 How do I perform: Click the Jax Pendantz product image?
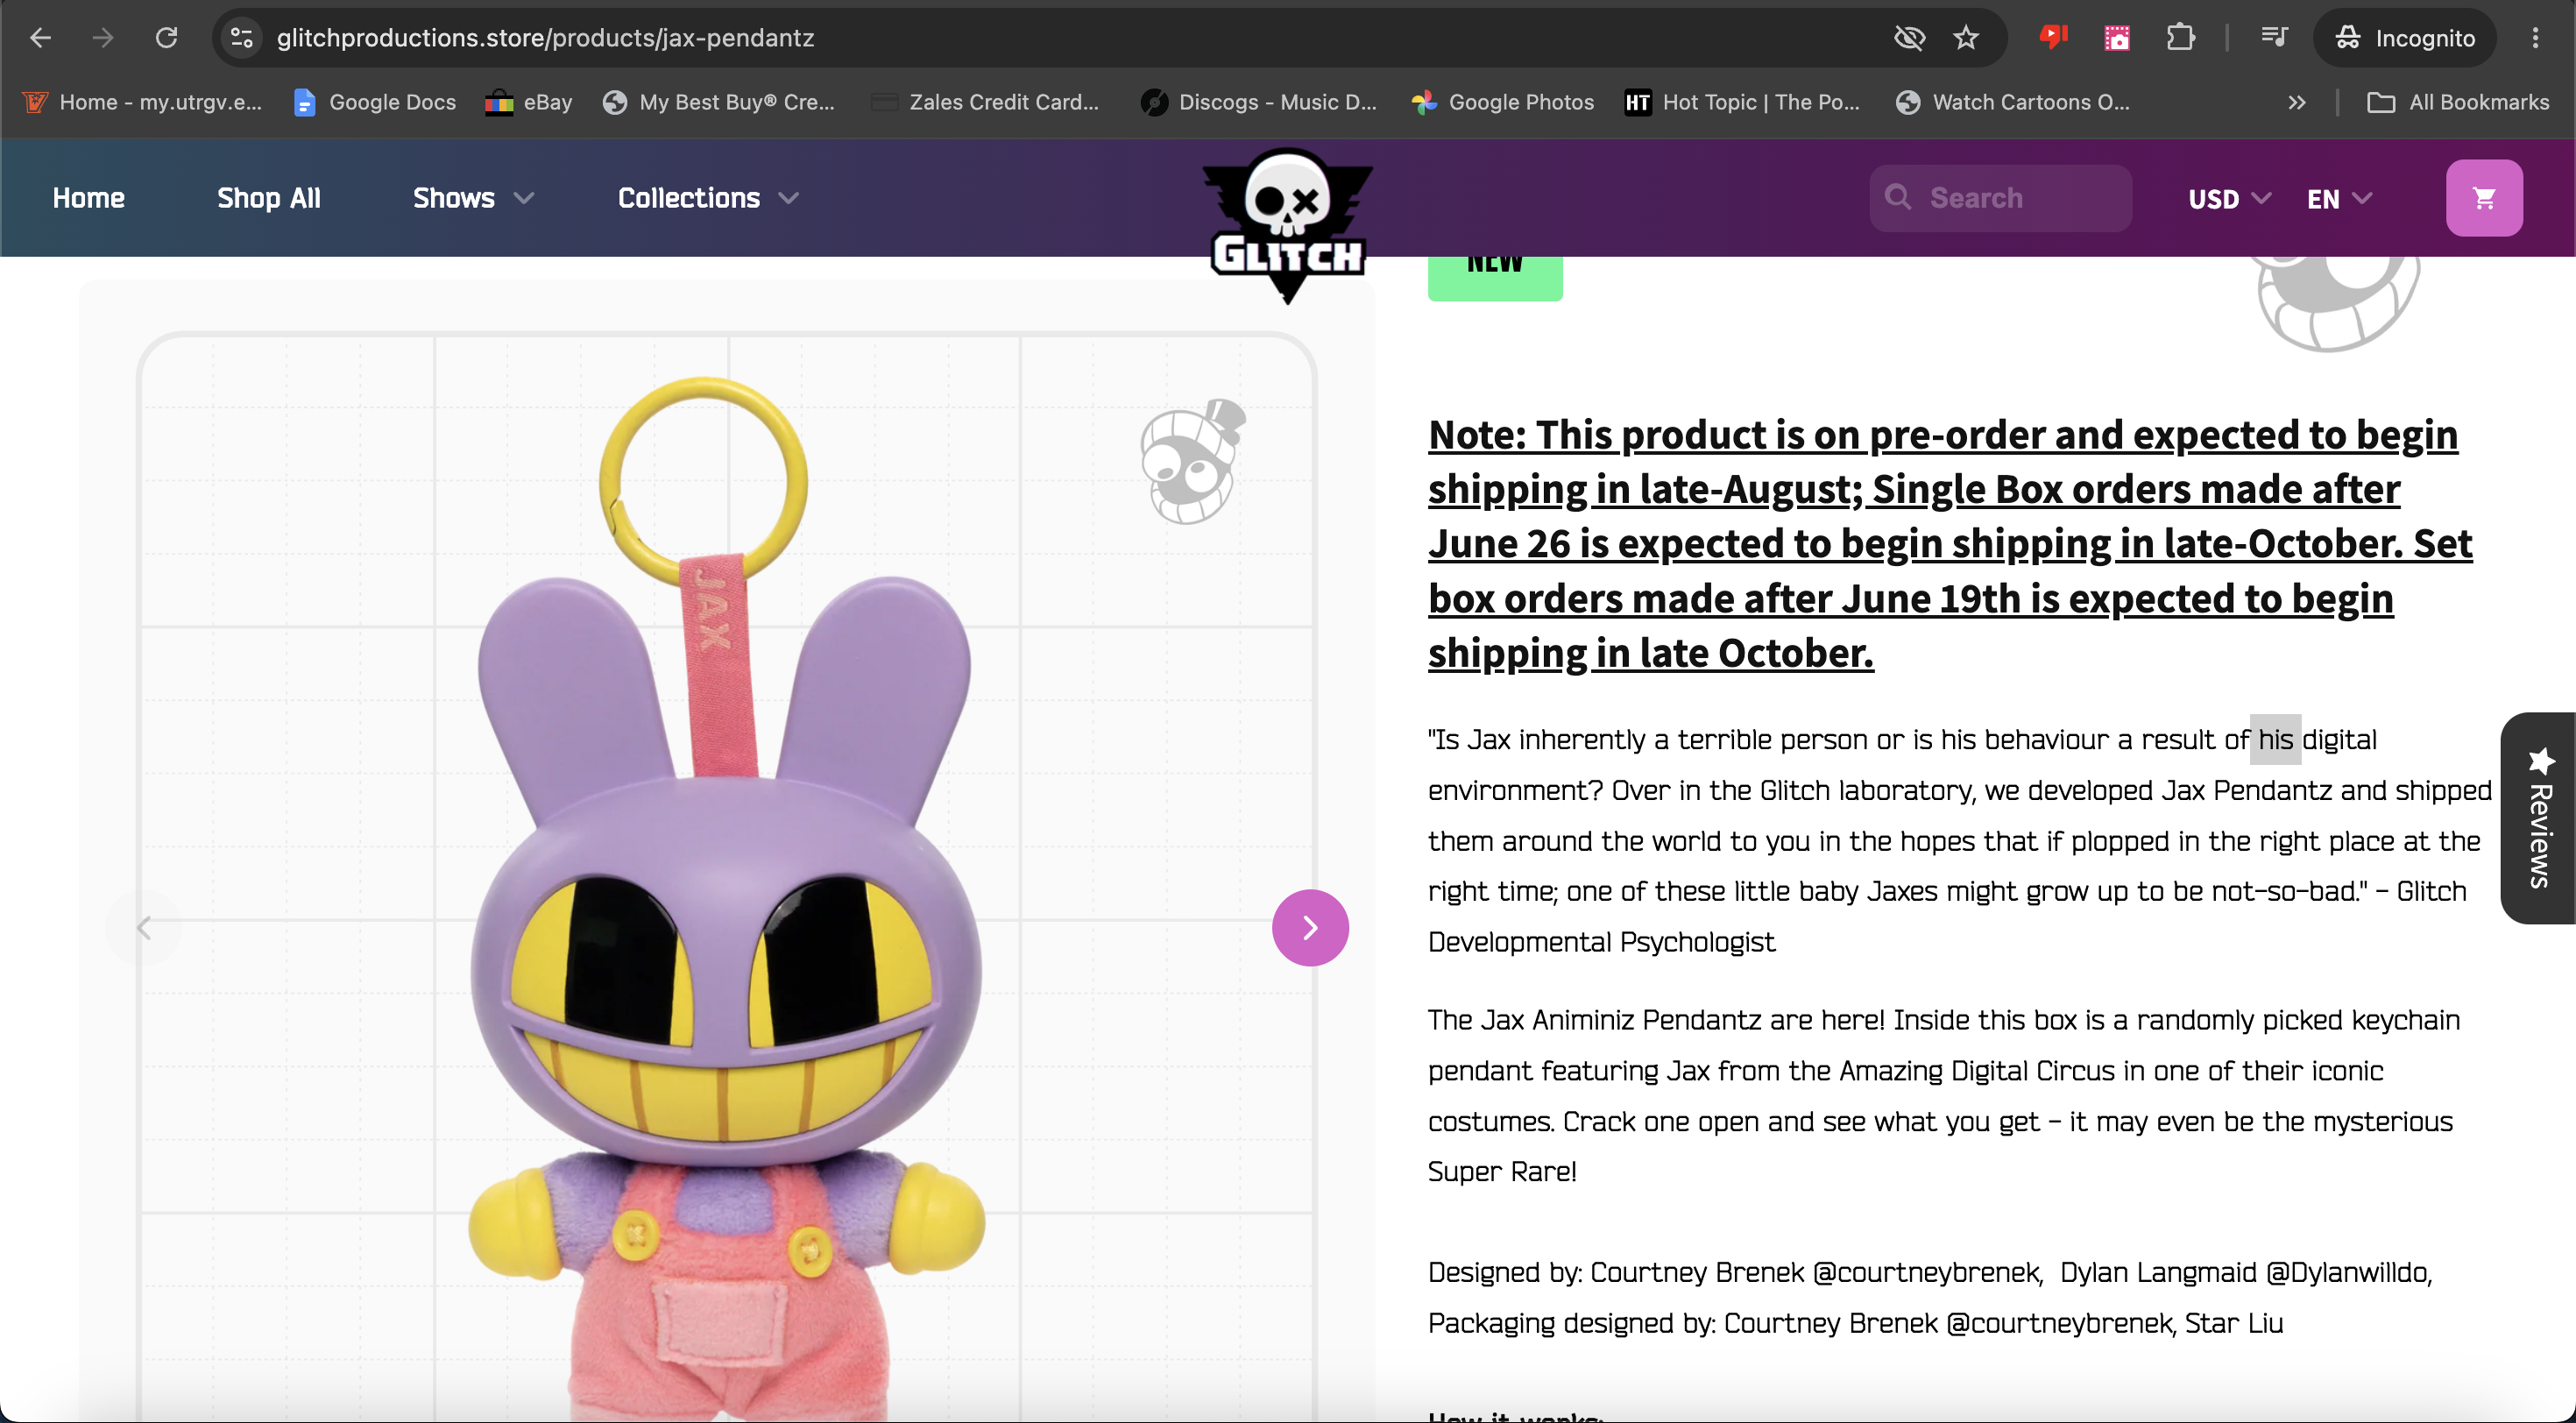[727, 878]
